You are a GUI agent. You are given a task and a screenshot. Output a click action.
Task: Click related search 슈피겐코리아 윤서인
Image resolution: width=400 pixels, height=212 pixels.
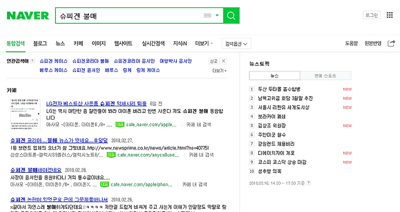pyautogui.click(x=134, y=61)
